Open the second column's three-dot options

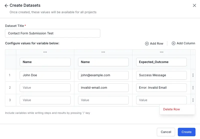click(103, 52)
